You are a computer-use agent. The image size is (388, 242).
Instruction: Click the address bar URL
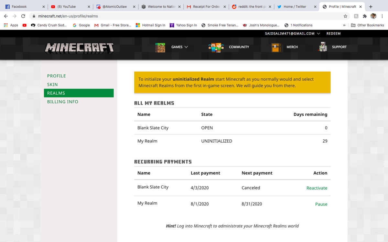[68, 16]
